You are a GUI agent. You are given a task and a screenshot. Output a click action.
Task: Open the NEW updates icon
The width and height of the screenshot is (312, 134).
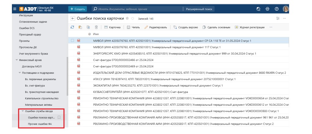(267, 9)
